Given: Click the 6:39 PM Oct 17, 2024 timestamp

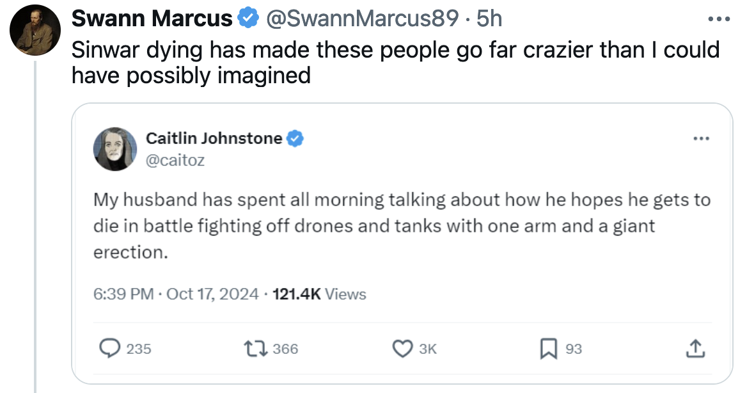Looking at the screenshot, I should point(176,294).
